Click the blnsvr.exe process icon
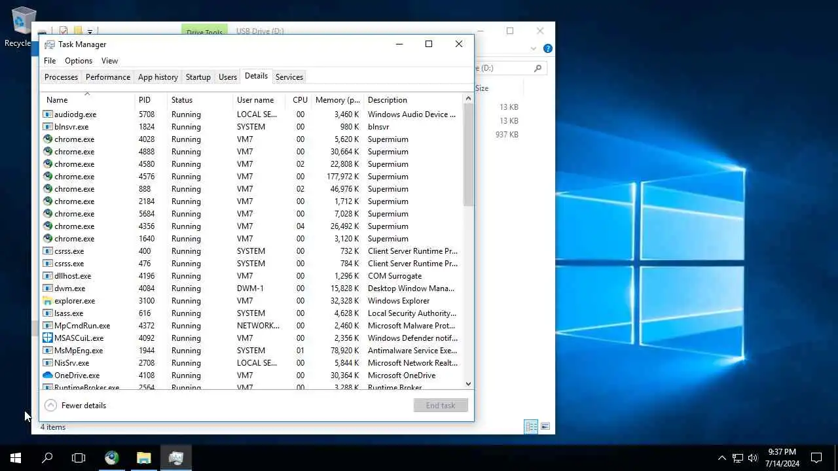Screen dimensions: 838x471 (x=48, y=127)
